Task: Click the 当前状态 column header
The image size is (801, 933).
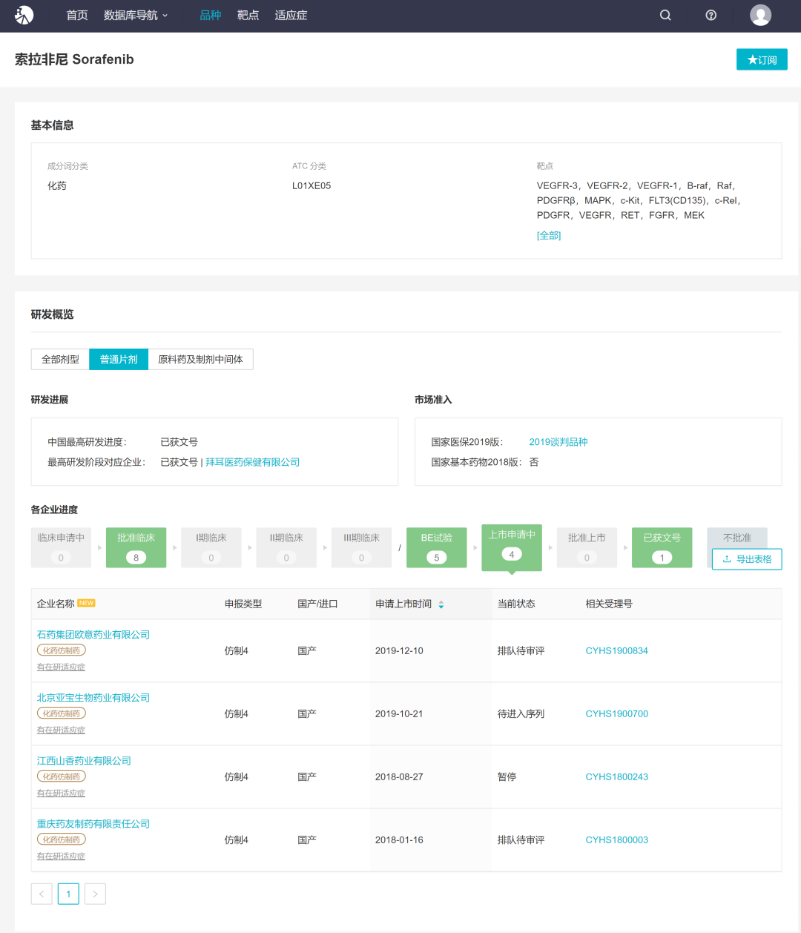Action: click(x=516, y=604)
